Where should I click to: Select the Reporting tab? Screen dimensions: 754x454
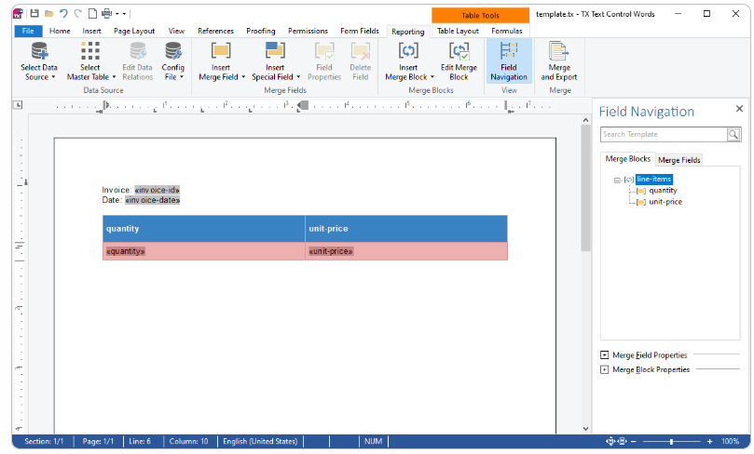pyautogui.click(x=408, y=32)
